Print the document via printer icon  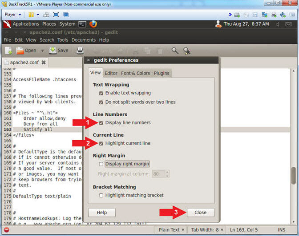[80, 51]
